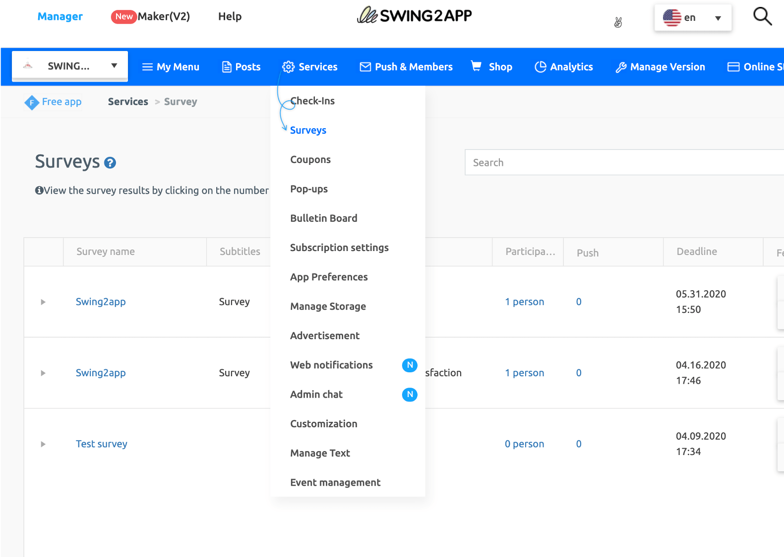
Task: Click the Push & Members envelope icon
Action: coord(365,67)
